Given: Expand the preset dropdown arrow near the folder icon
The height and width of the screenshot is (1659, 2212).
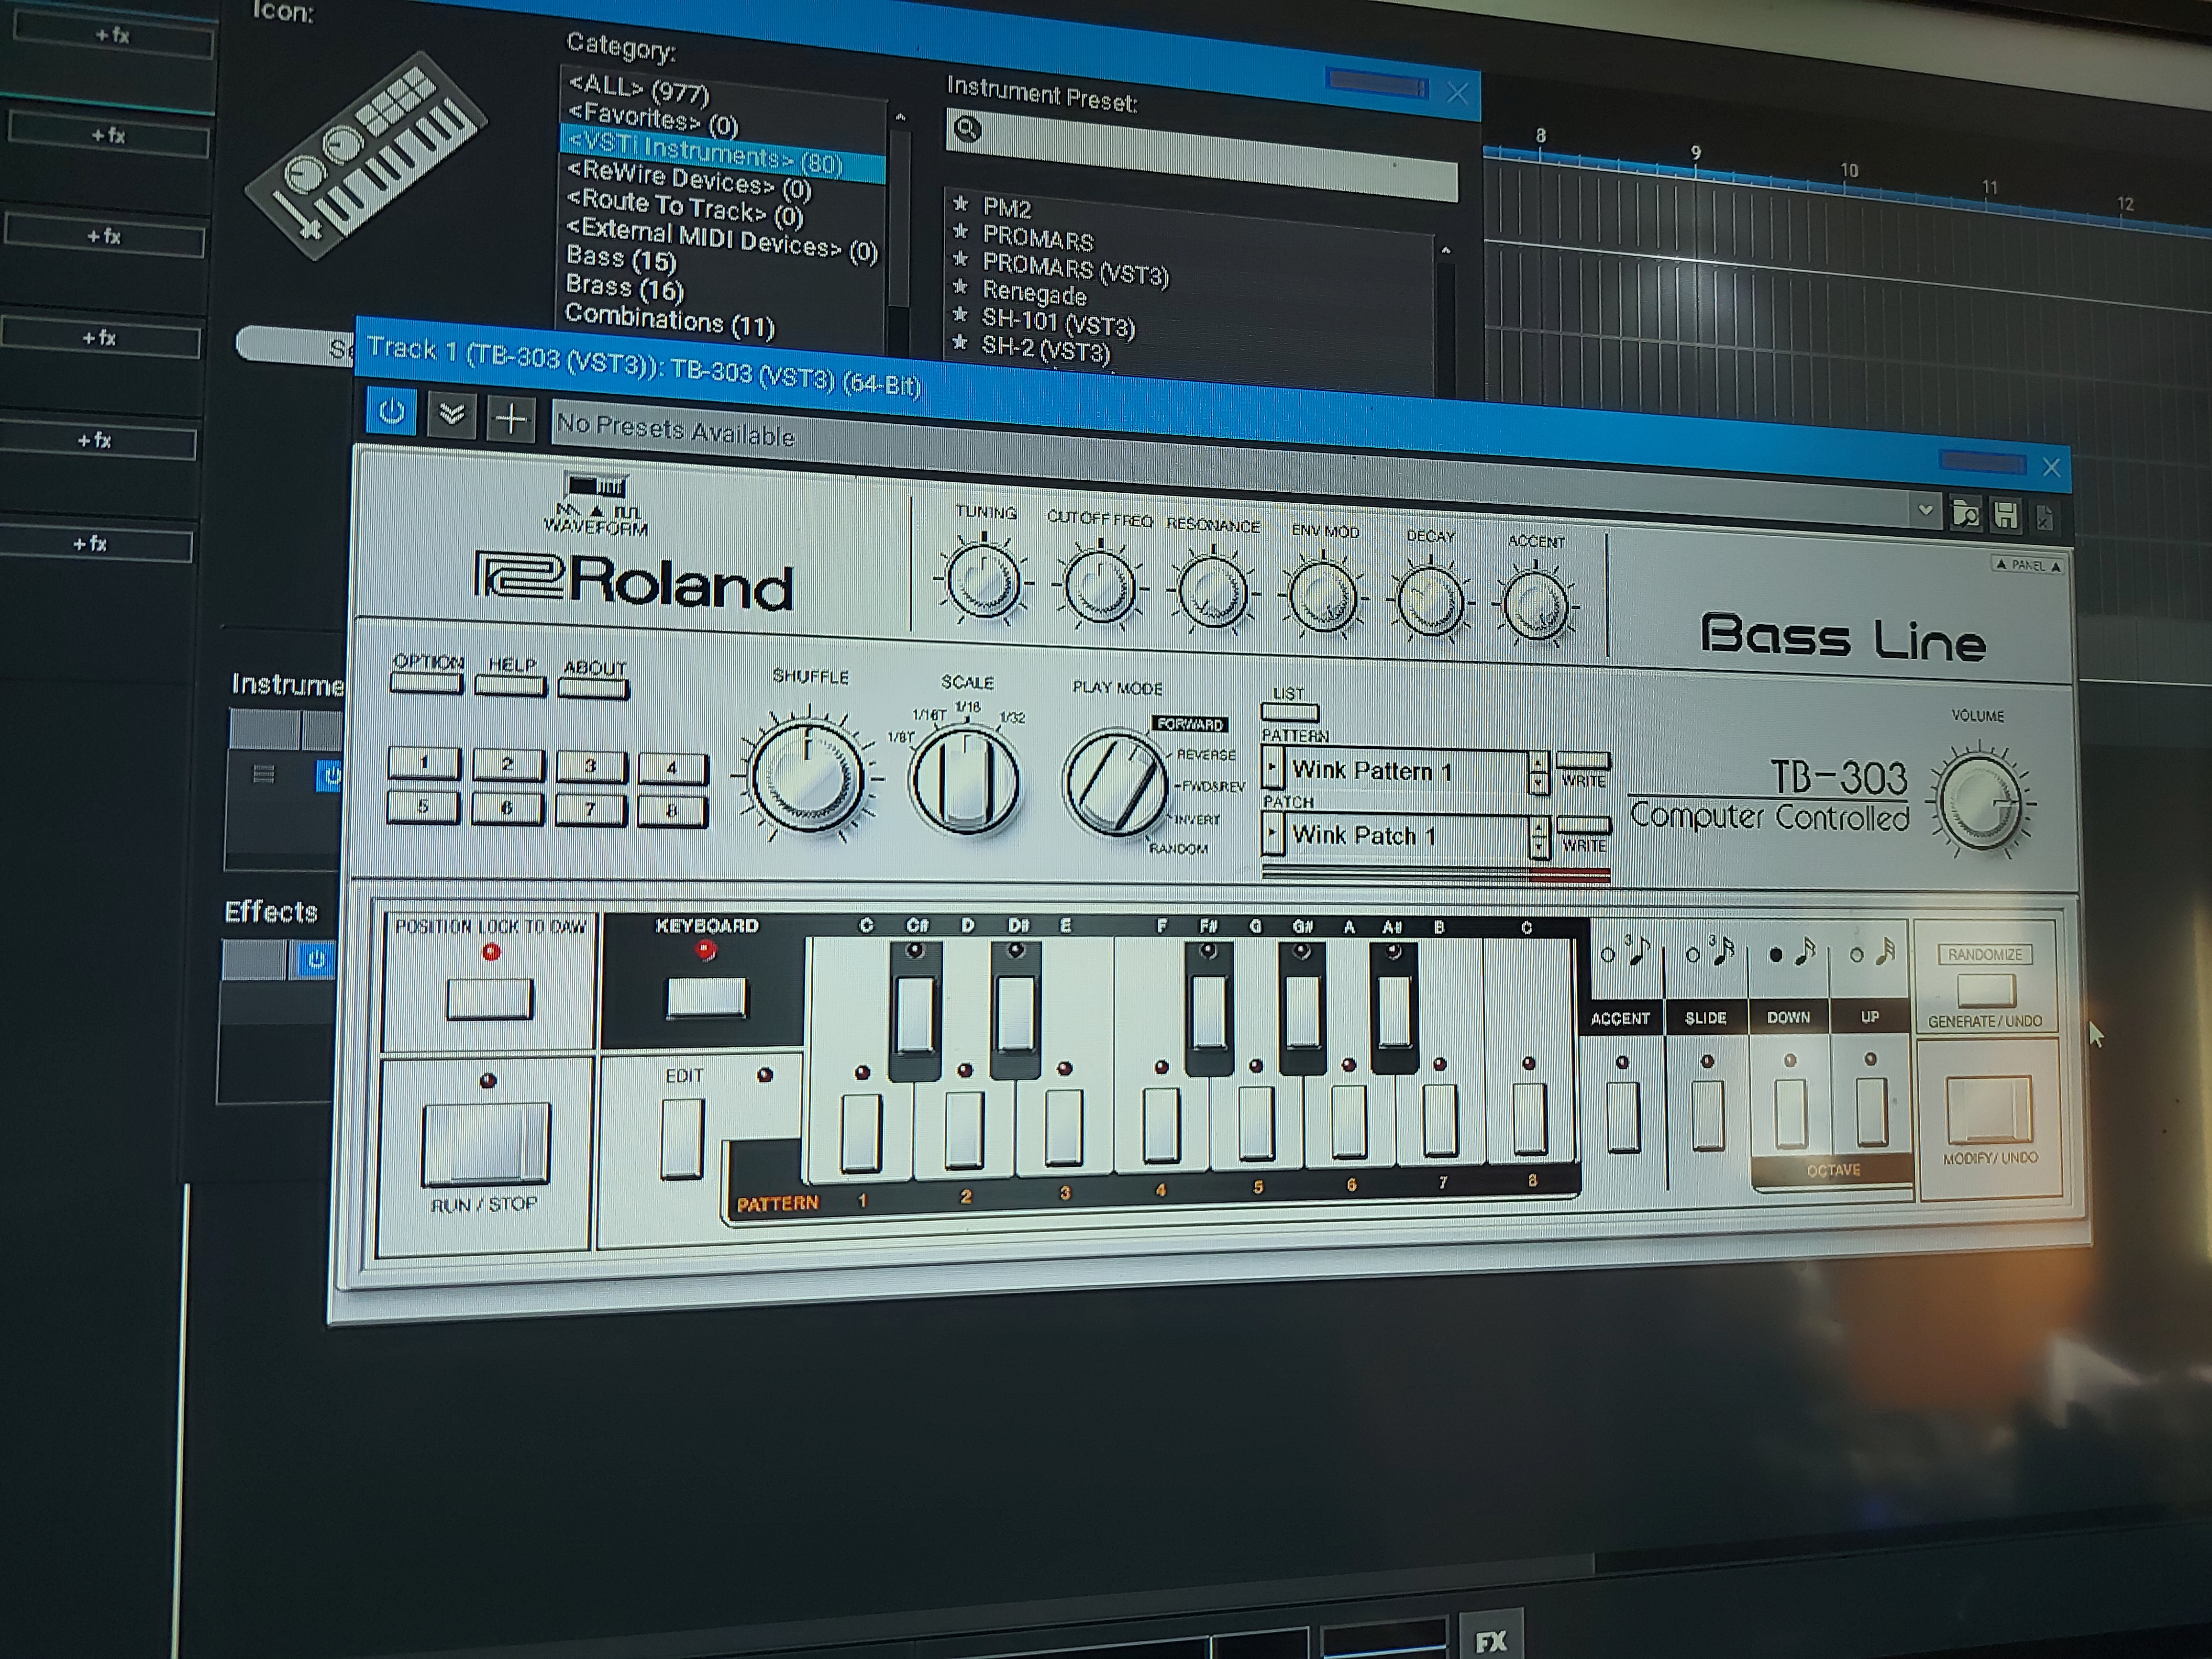Looking at the screenshot, I should coord(1925,511).
